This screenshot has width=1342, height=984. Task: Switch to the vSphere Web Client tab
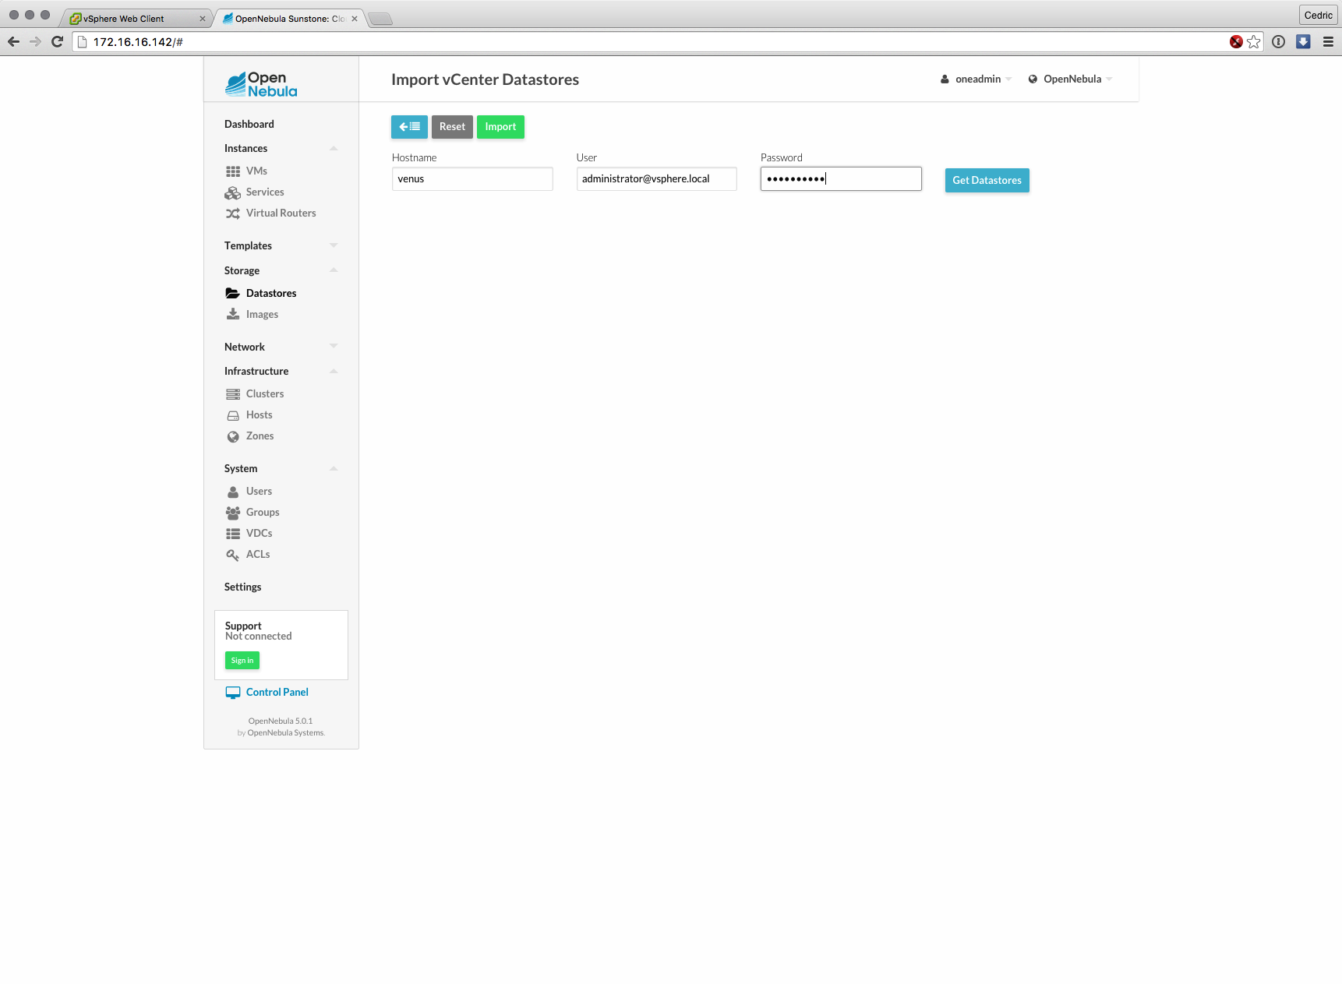tap(132, 19)
